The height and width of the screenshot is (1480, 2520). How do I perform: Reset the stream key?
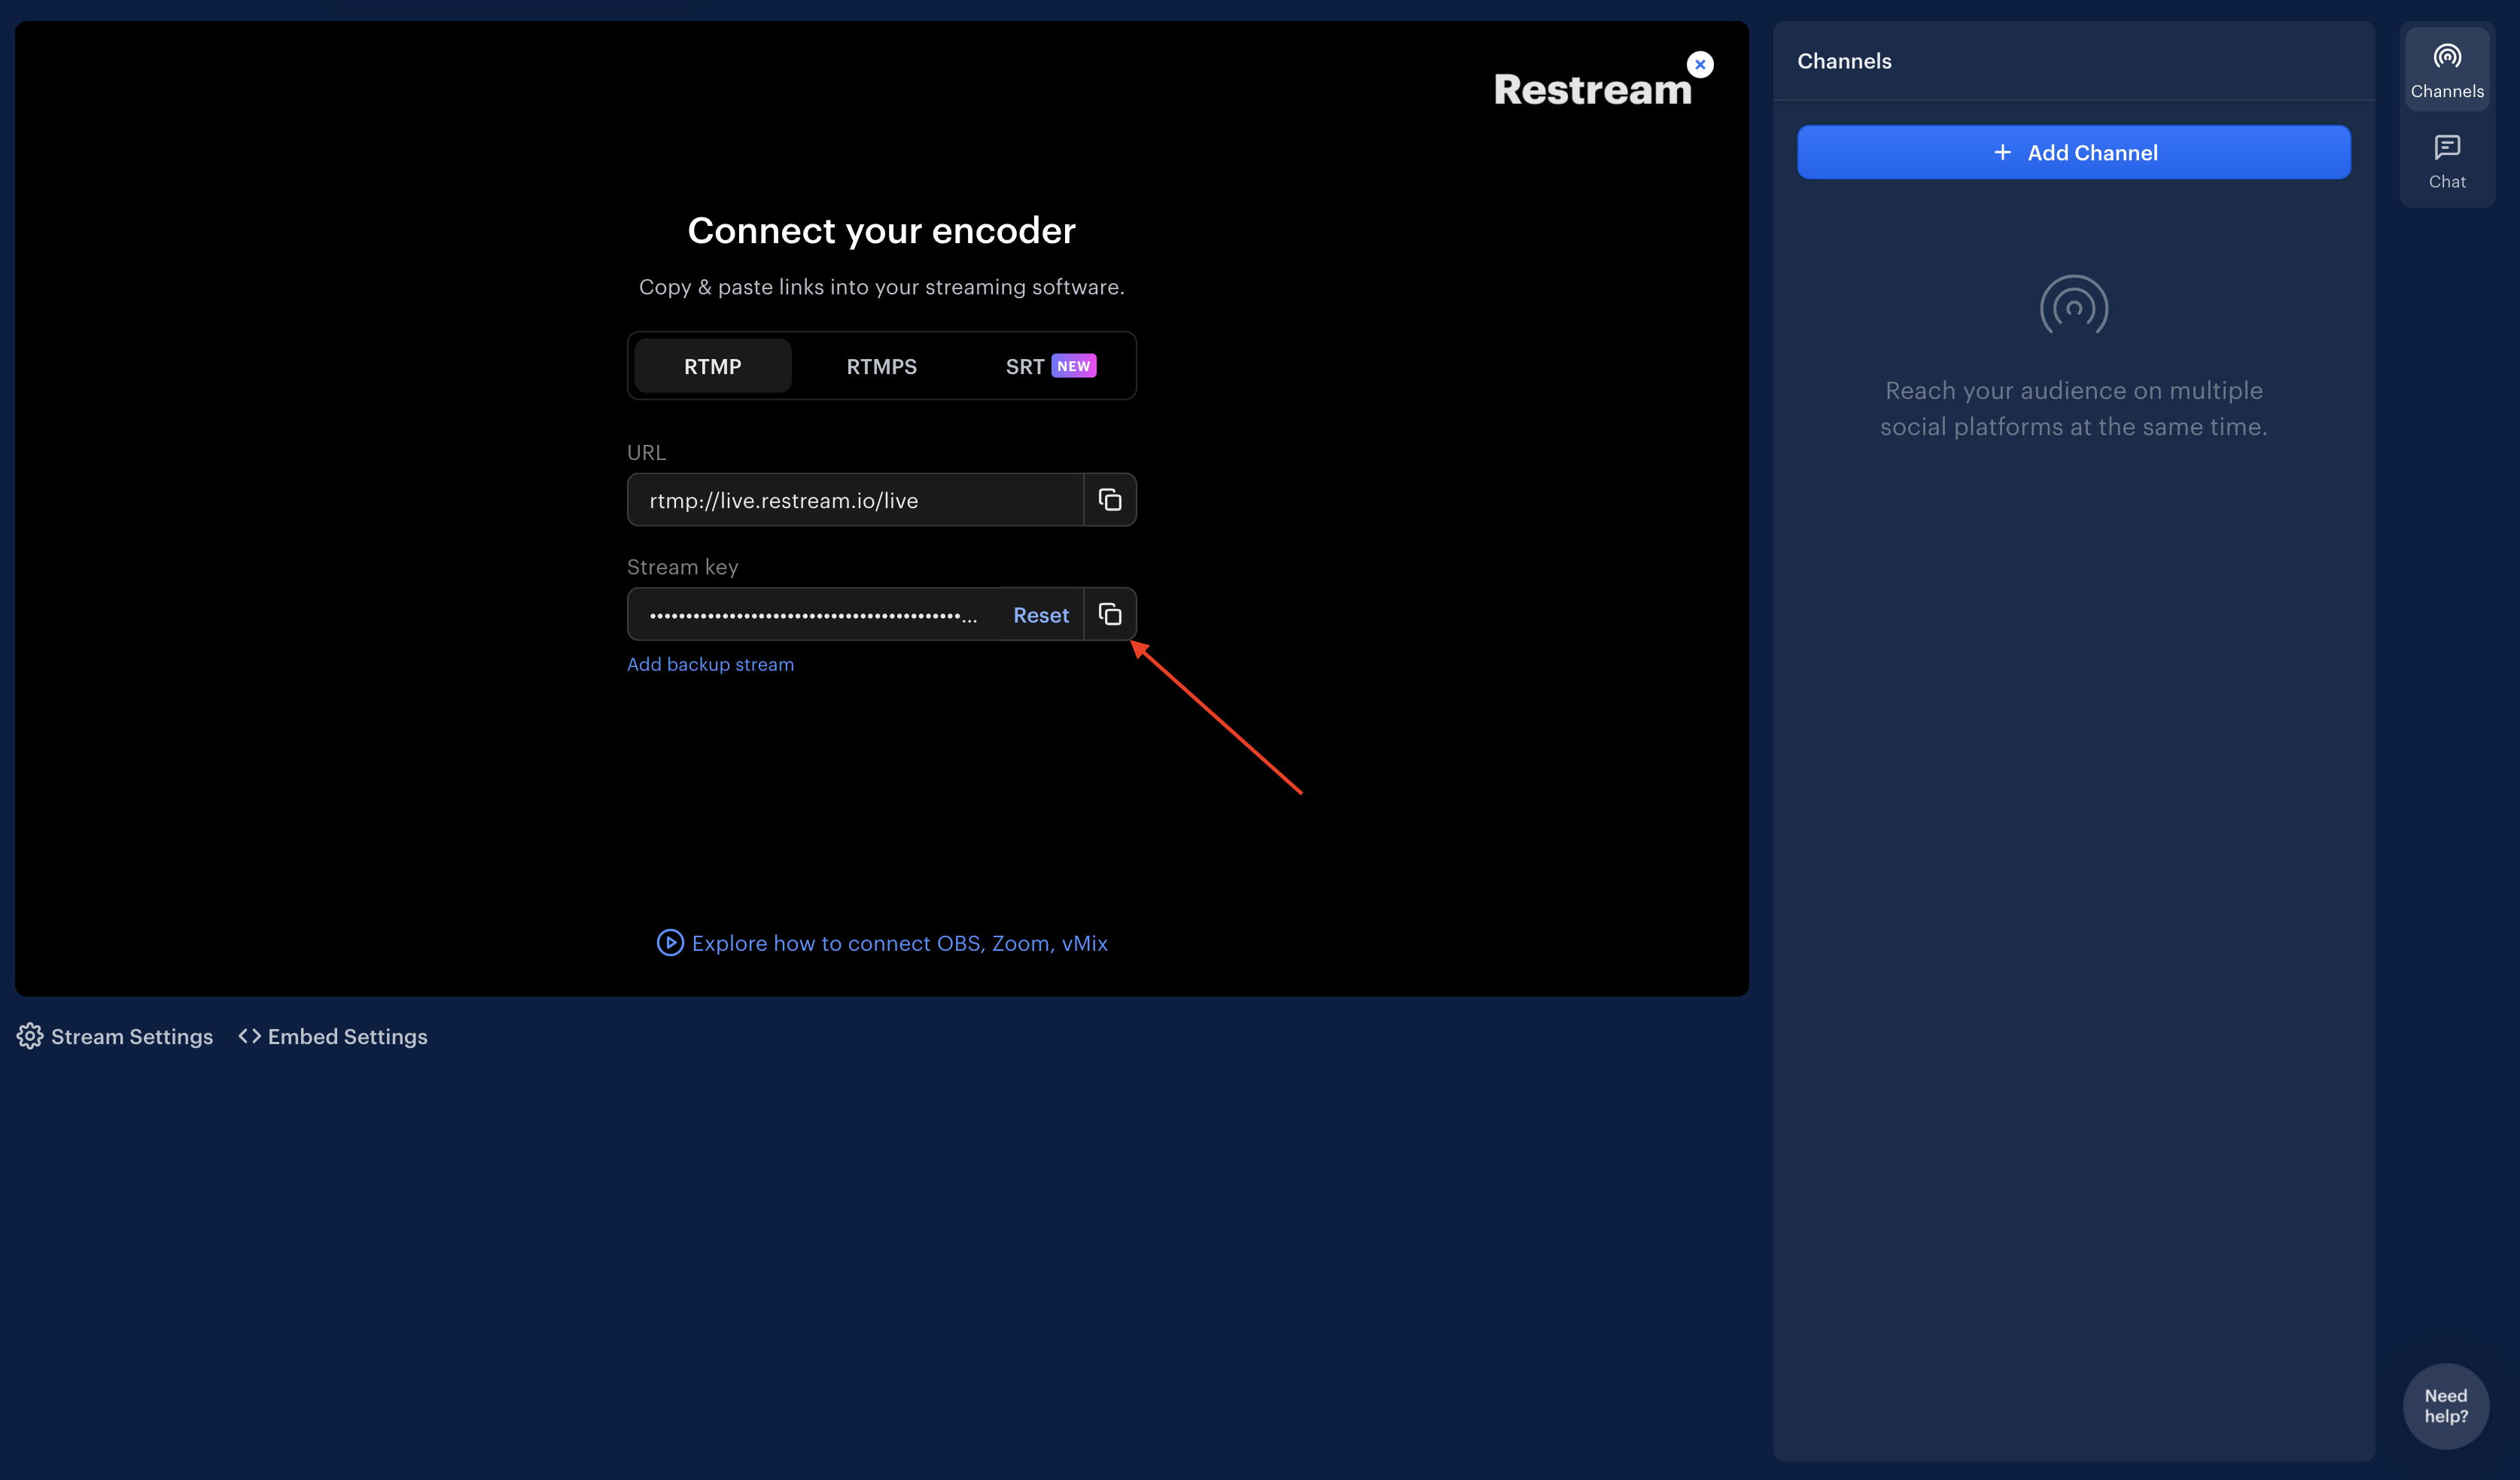pyautogui.click(x=1040, y=615)
